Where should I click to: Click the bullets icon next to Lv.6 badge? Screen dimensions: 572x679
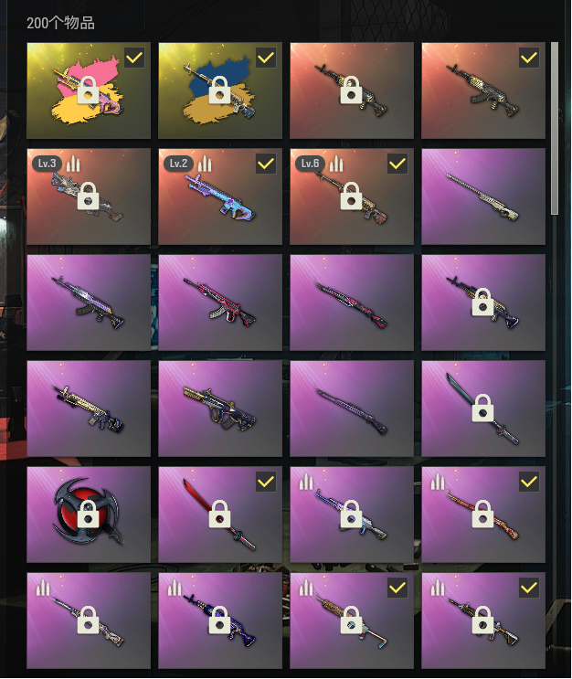336,164
